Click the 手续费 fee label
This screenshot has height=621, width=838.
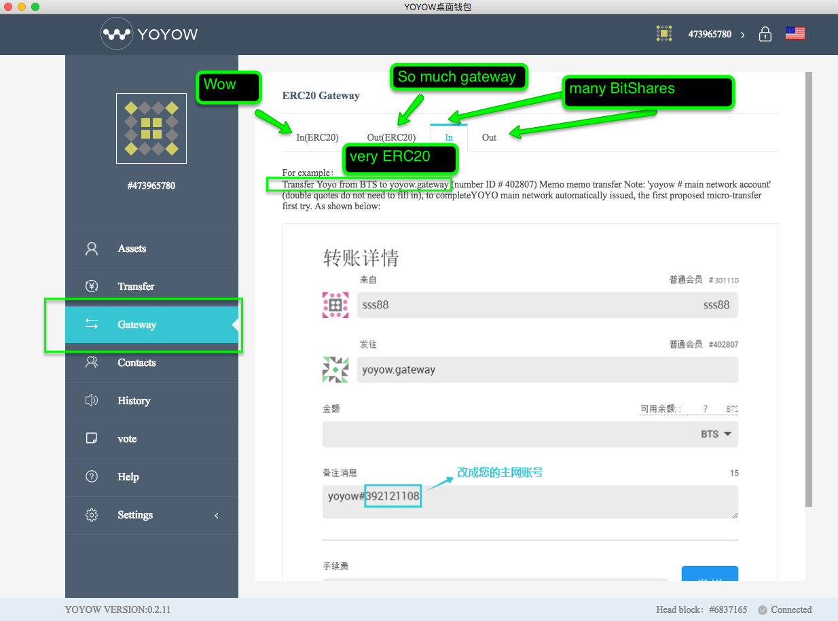335,566
